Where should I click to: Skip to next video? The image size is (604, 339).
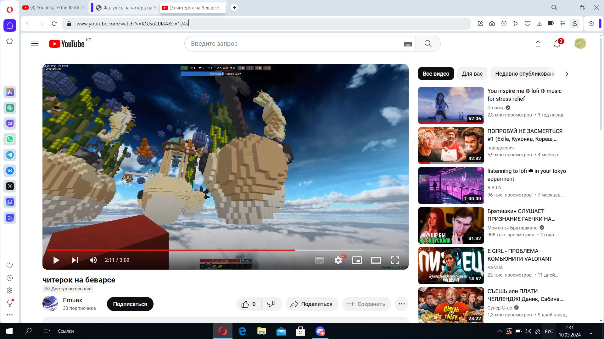(x=75, y=260)
